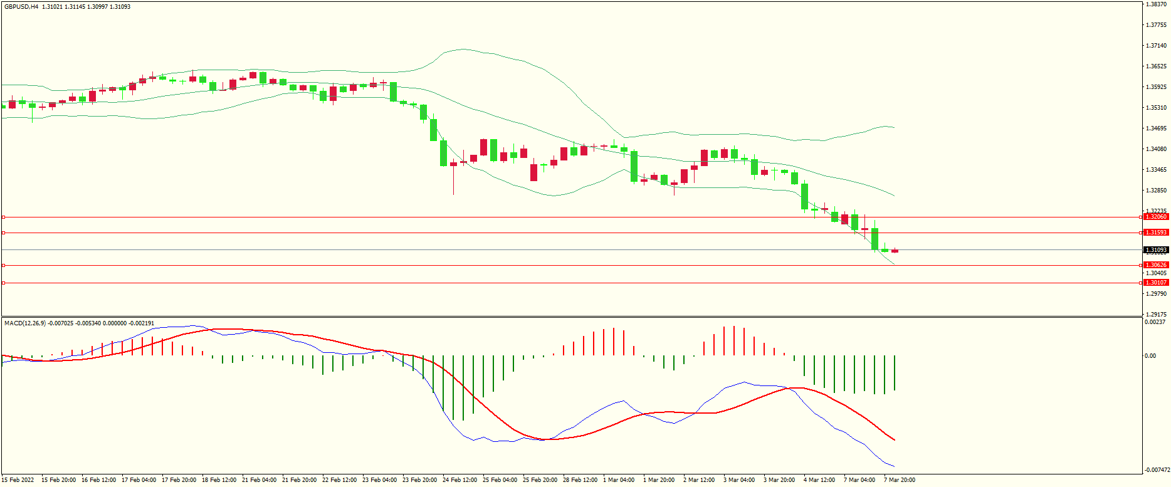Click the -0.007472 MACD scale label
Screen dimensions: 1171x487
(x=1157, y=470)
